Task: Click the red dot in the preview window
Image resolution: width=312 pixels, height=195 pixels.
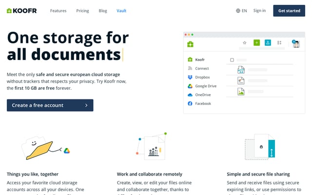Action: click(186, 35)
